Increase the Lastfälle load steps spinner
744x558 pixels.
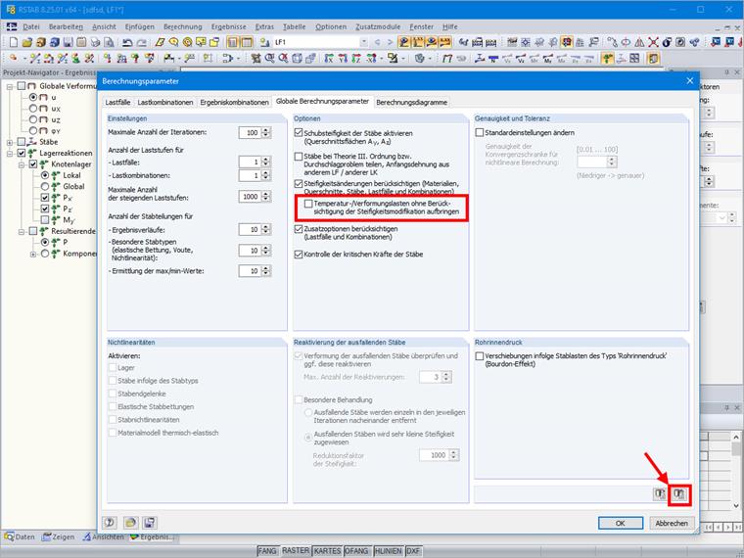tap(266, 160)
